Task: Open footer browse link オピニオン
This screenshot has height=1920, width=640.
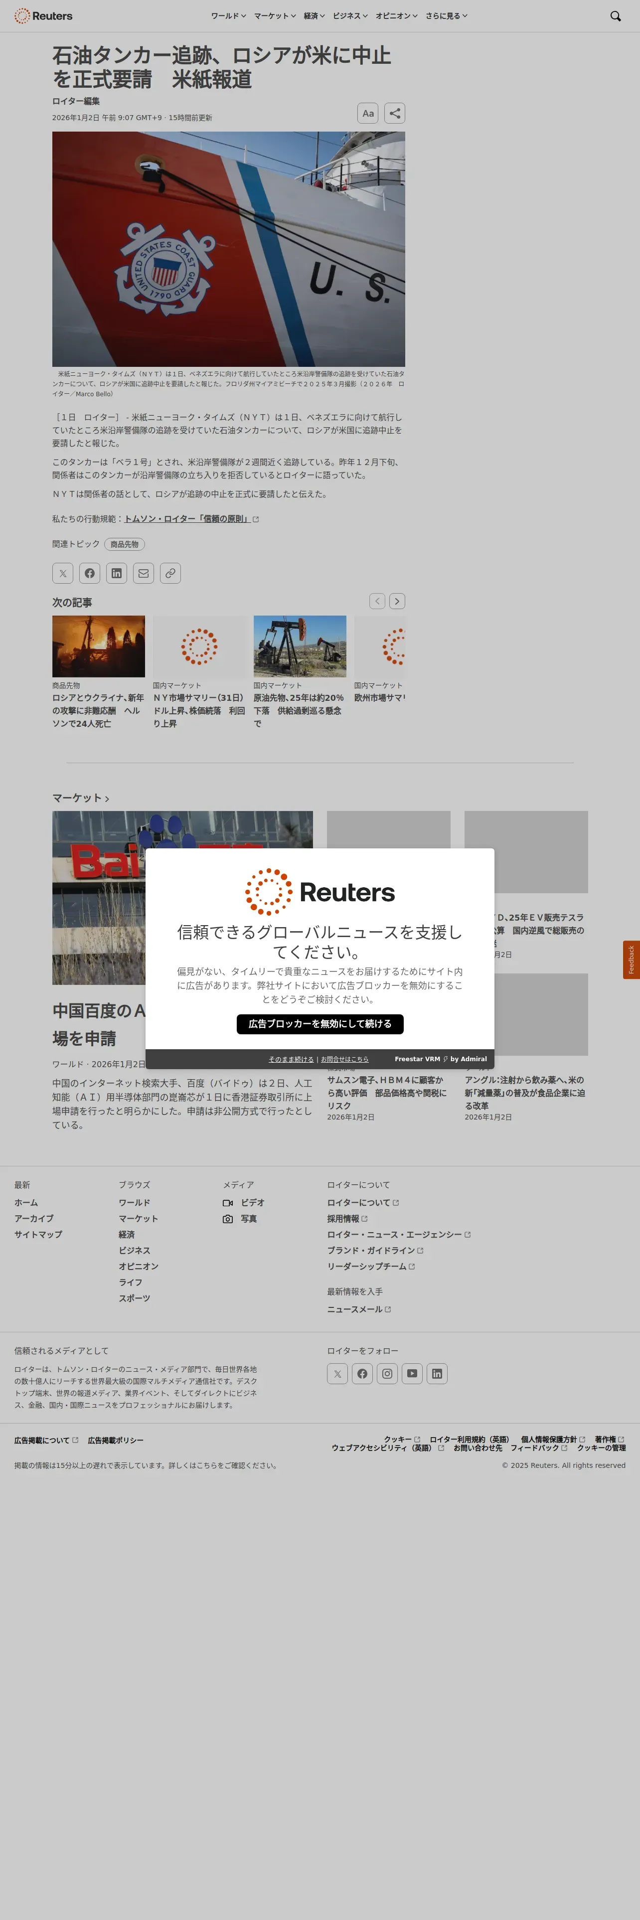Action: click(x=139, y=1267)
